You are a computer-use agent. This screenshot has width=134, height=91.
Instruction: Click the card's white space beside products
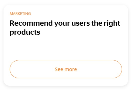[81, 32]
